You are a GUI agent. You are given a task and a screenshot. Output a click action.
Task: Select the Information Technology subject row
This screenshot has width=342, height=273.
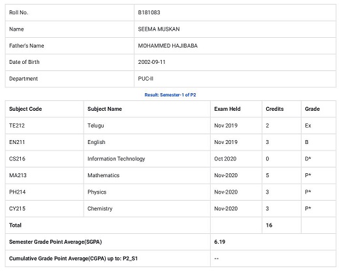(x=170, y=159)
